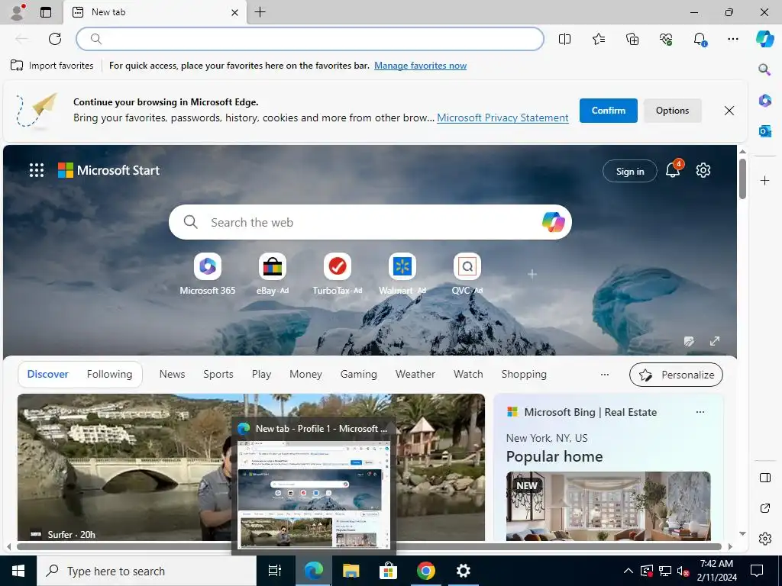Open the Shopping feed tab
This screenshot has width=782, height=586.
[x=524, y=374]
